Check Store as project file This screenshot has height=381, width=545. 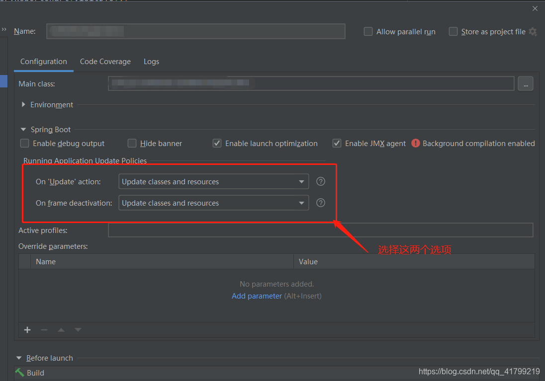coord(453,32)
